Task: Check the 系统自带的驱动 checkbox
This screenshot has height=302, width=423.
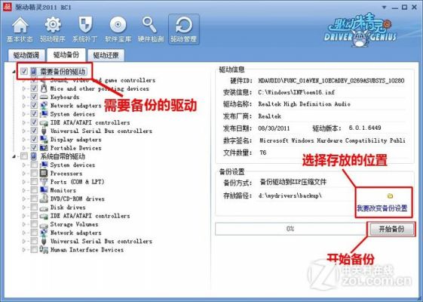Action: click(24, 156)
